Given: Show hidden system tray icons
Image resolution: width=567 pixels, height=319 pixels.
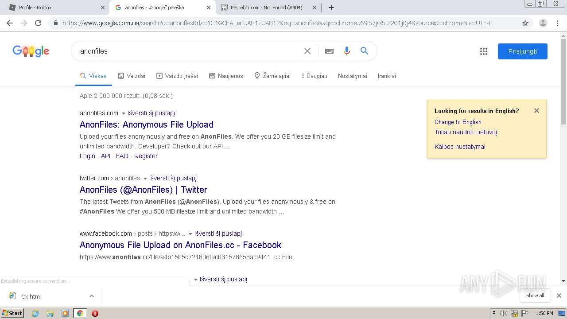Looking at the screenshot, I should click(494, 313).
